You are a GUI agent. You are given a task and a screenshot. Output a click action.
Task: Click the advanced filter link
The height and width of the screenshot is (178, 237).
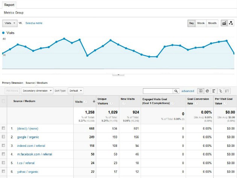click(x=188, y=91)
